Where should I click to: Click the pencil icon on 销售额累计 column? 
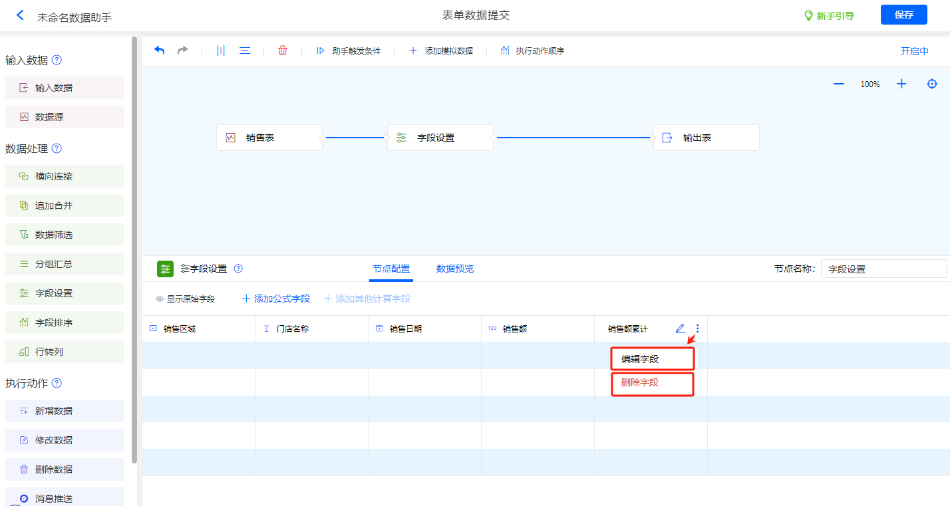[680, 328]
